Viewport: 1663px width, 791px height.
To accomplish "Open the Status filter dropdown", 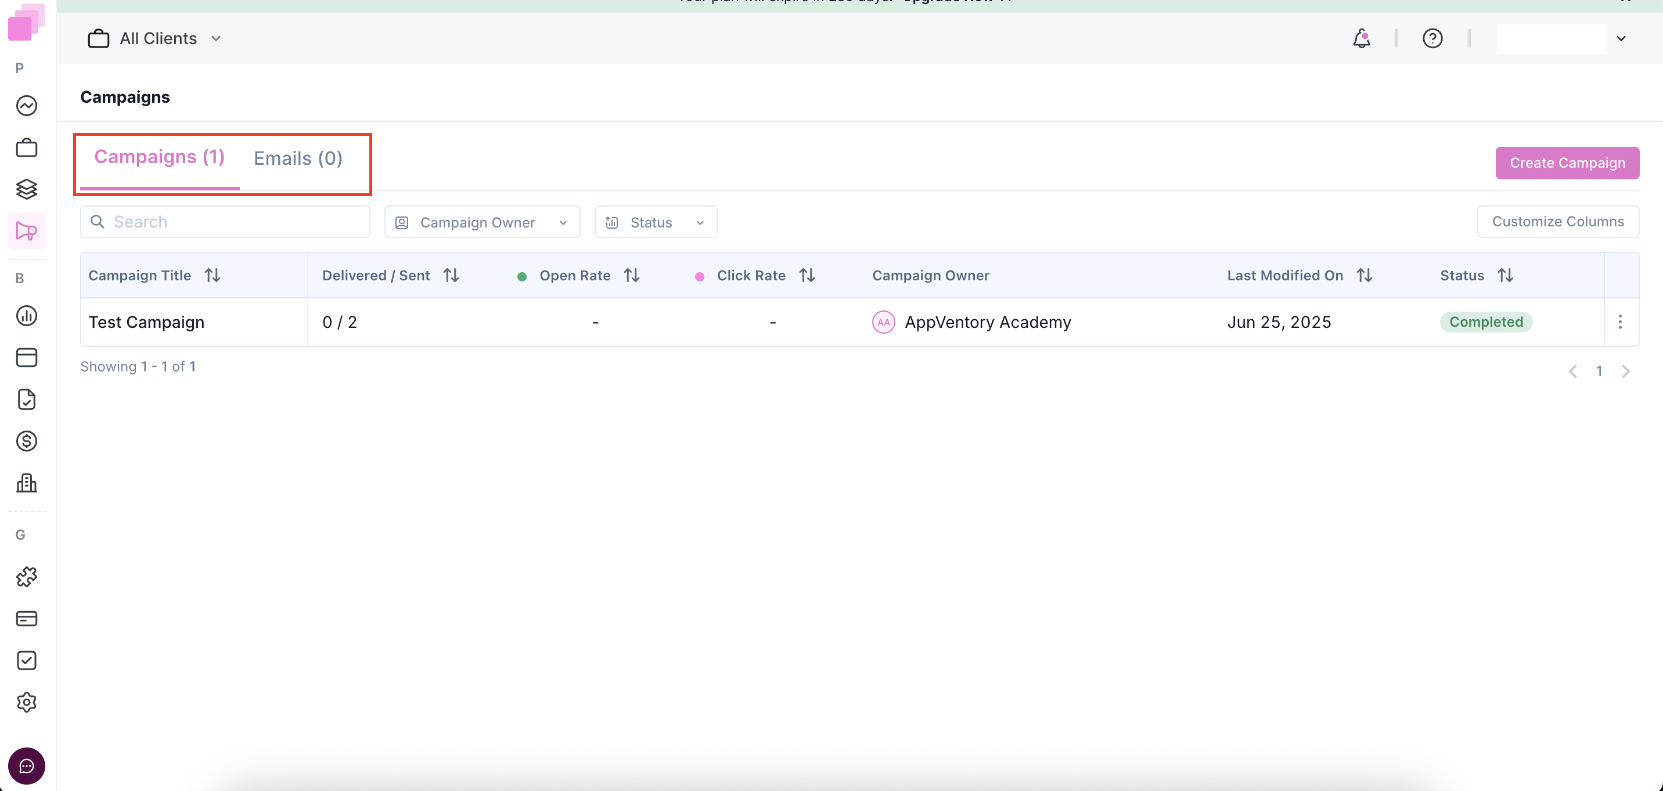I will tap(655, 222).
